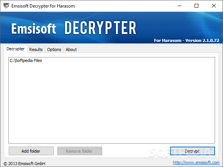Screen dimensions: 223x167
Task: Open the Results tab
Action: click(36, 49)
